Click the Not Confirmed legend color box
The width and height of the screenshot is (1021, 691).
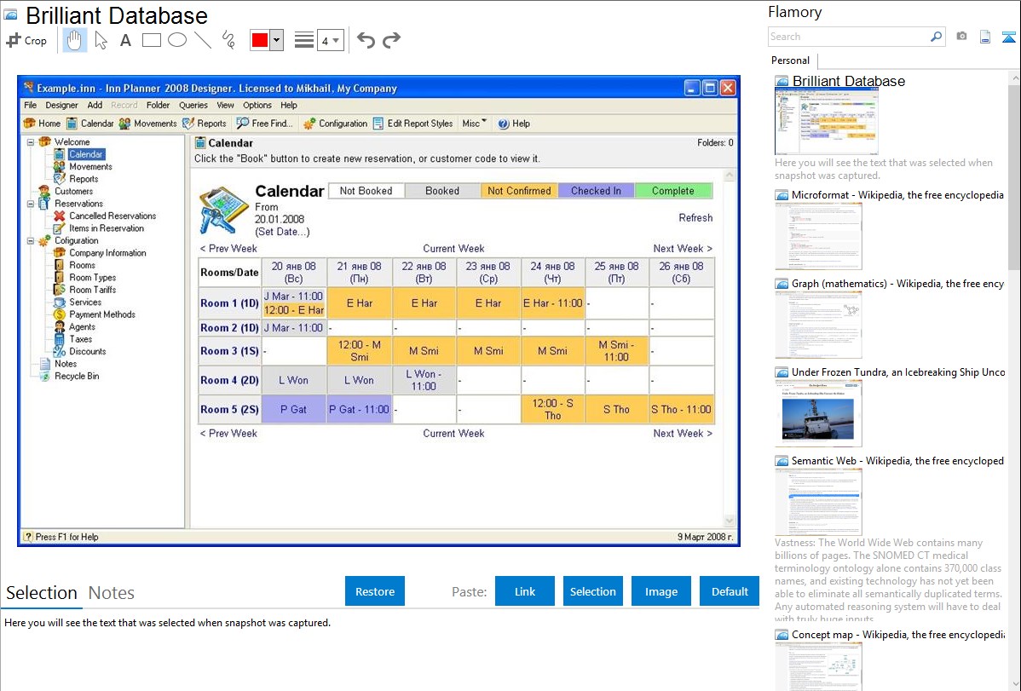point(519,191)
